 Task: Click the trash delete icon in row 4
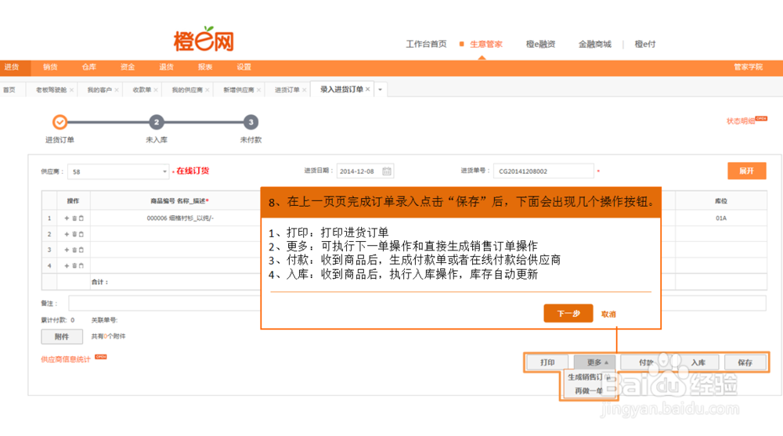click(74, 265)
